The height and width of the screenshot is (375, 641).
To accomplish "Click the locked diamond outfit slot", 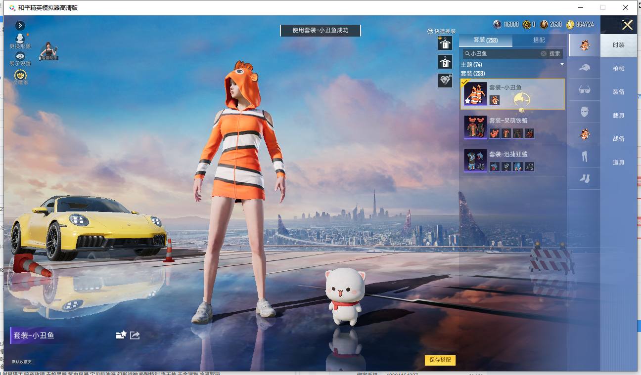I will point(445,80).
